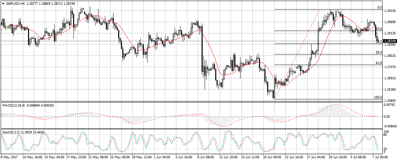Click the 1.26360 price on axis
397x161 pixels.
point(390,90)
